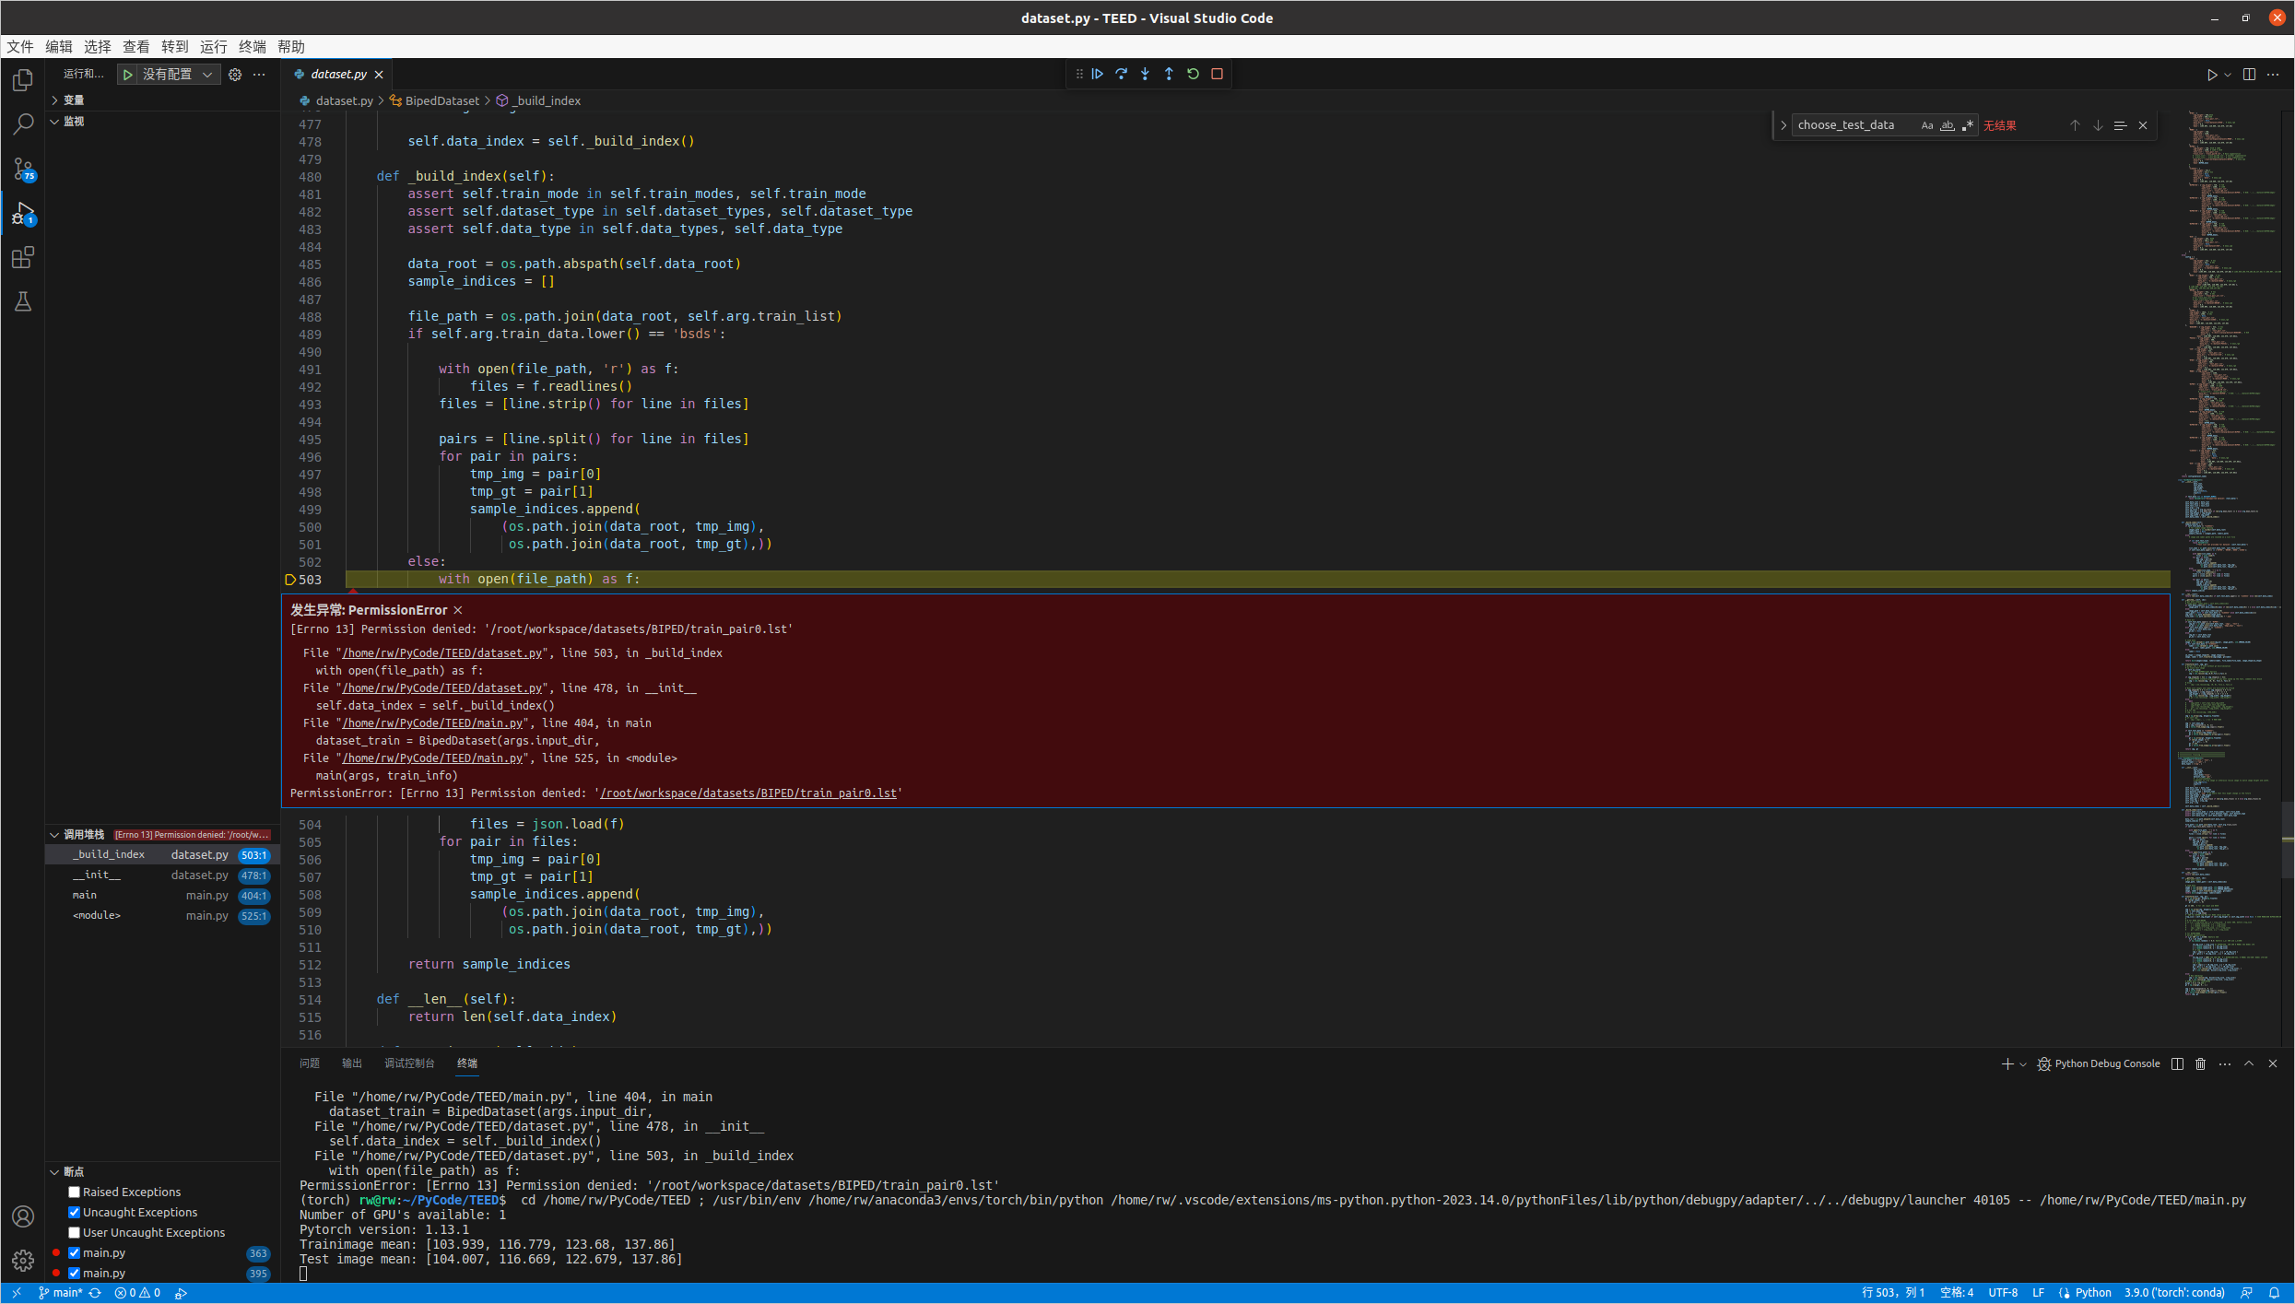Select the __init__ frame in the call stack
The height and width of the screenshot is (1304, 2295).
(97, 875)
